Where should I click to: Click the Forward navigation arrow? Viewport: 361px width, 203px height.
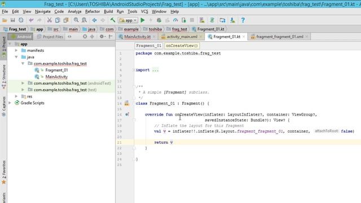(103, 20)
